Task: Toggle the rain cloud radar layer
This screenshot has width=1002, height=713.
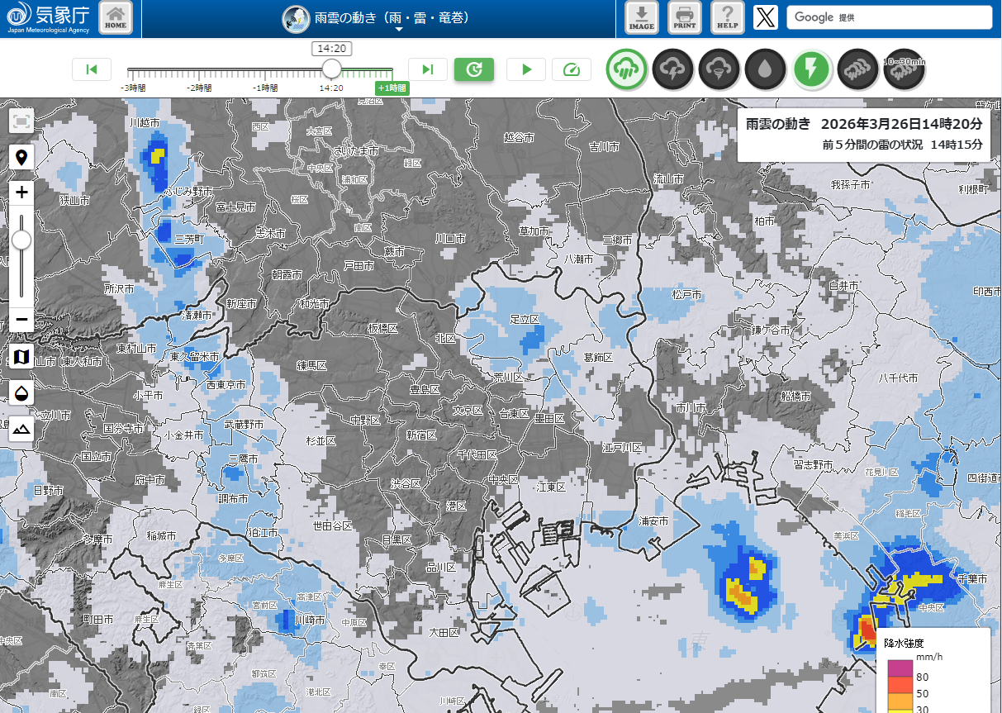Action: (x=626, y=70)
